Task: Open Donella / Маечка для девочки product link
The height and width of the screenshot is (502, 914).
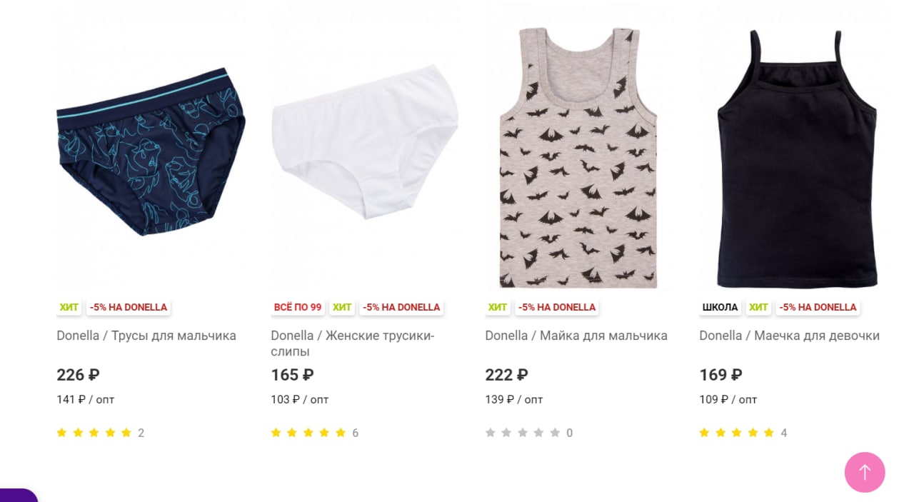Action: click(790, 336)
